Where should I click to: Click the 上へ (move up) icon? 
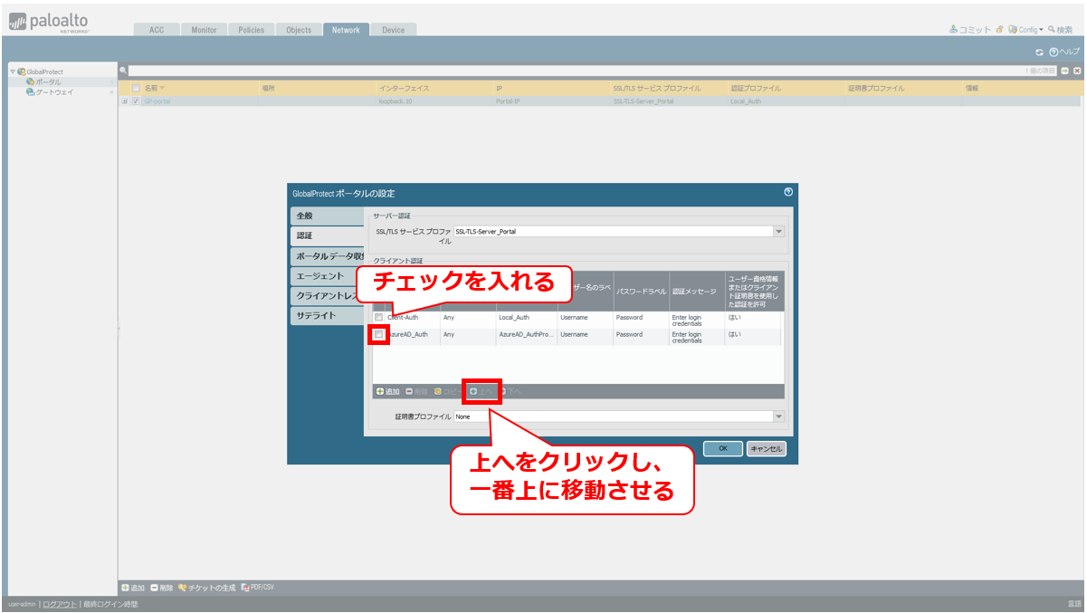click(x=473, y=392)
